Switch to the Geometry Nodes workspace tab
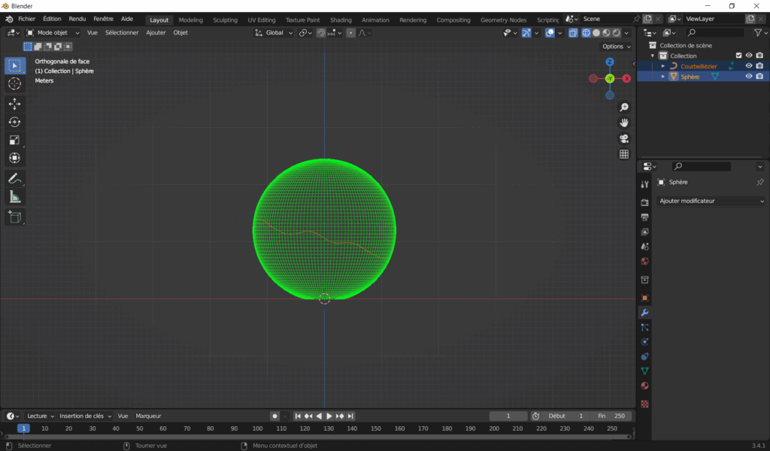The image size is (770, 451). (x=503, y=20)
